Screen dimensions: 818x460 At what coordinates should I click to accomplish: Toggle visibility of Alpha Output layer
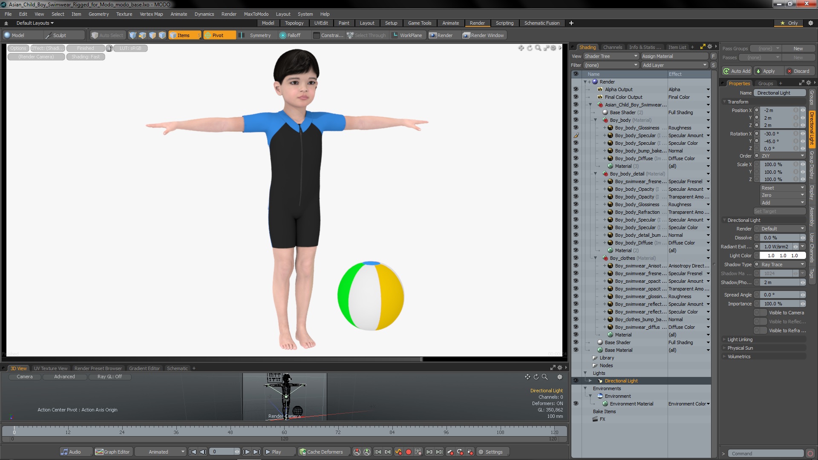click(576, 89)
